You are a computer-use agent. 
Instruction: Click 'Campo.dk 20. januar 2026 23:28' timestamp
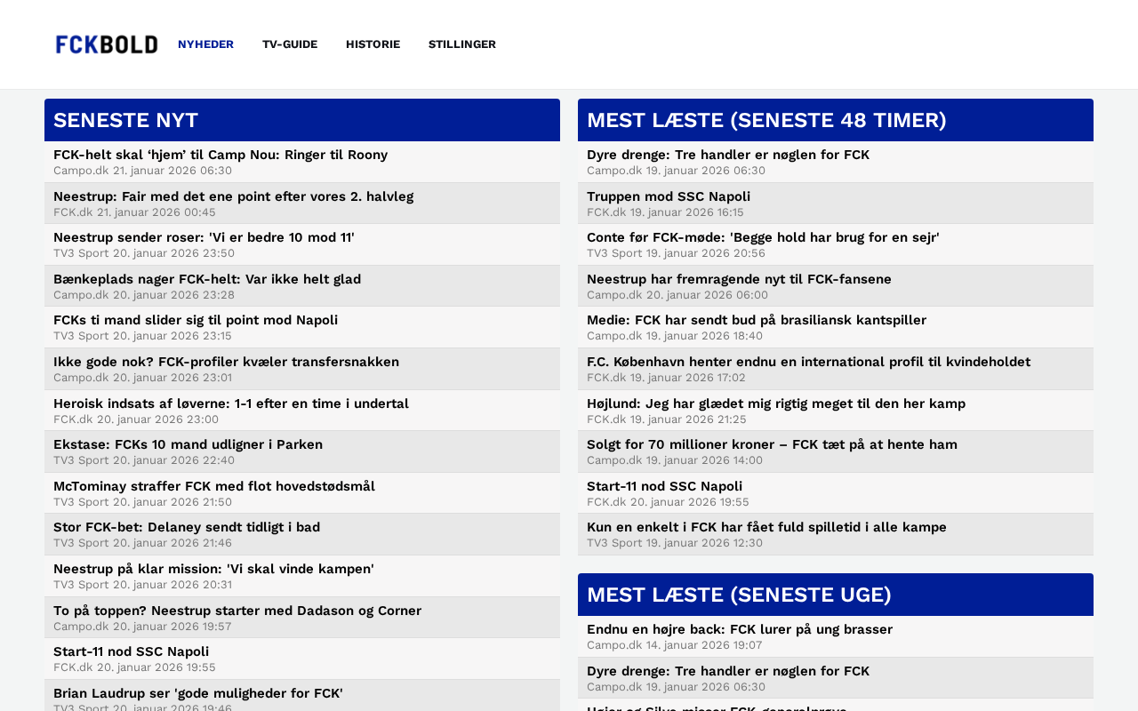[x=144, y=295]
